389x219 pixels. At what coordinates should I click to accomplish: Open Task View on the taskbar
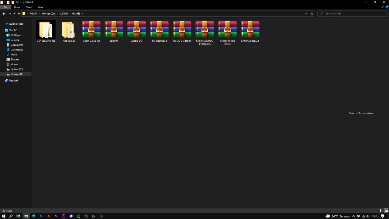click(18, 216)
